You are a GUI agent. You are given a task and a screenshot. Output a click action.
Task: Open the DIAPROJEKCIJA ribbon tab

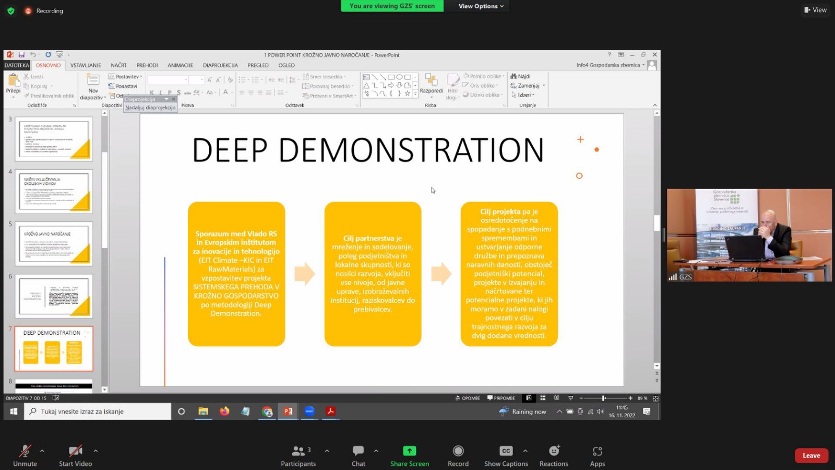(x=220, y=65)
